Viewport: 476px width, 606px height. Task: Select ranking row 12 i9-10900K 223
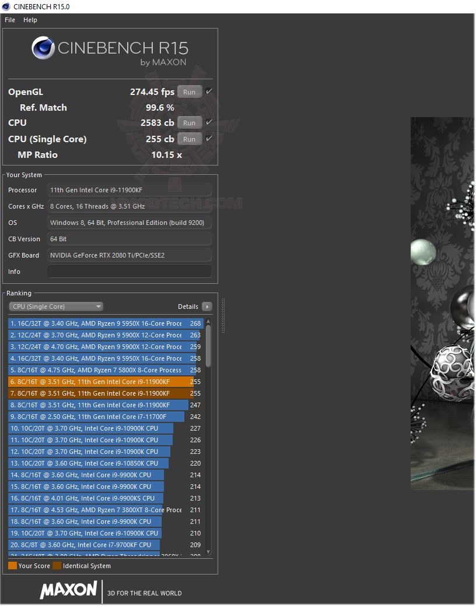tap(105, 452)
